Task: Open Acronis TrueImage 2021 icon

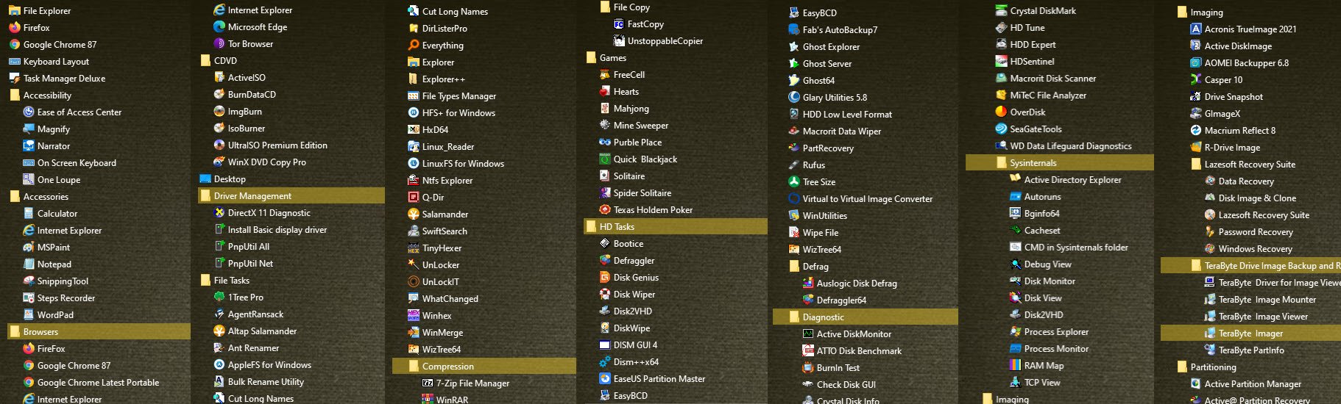Action: pos(1196,29)
